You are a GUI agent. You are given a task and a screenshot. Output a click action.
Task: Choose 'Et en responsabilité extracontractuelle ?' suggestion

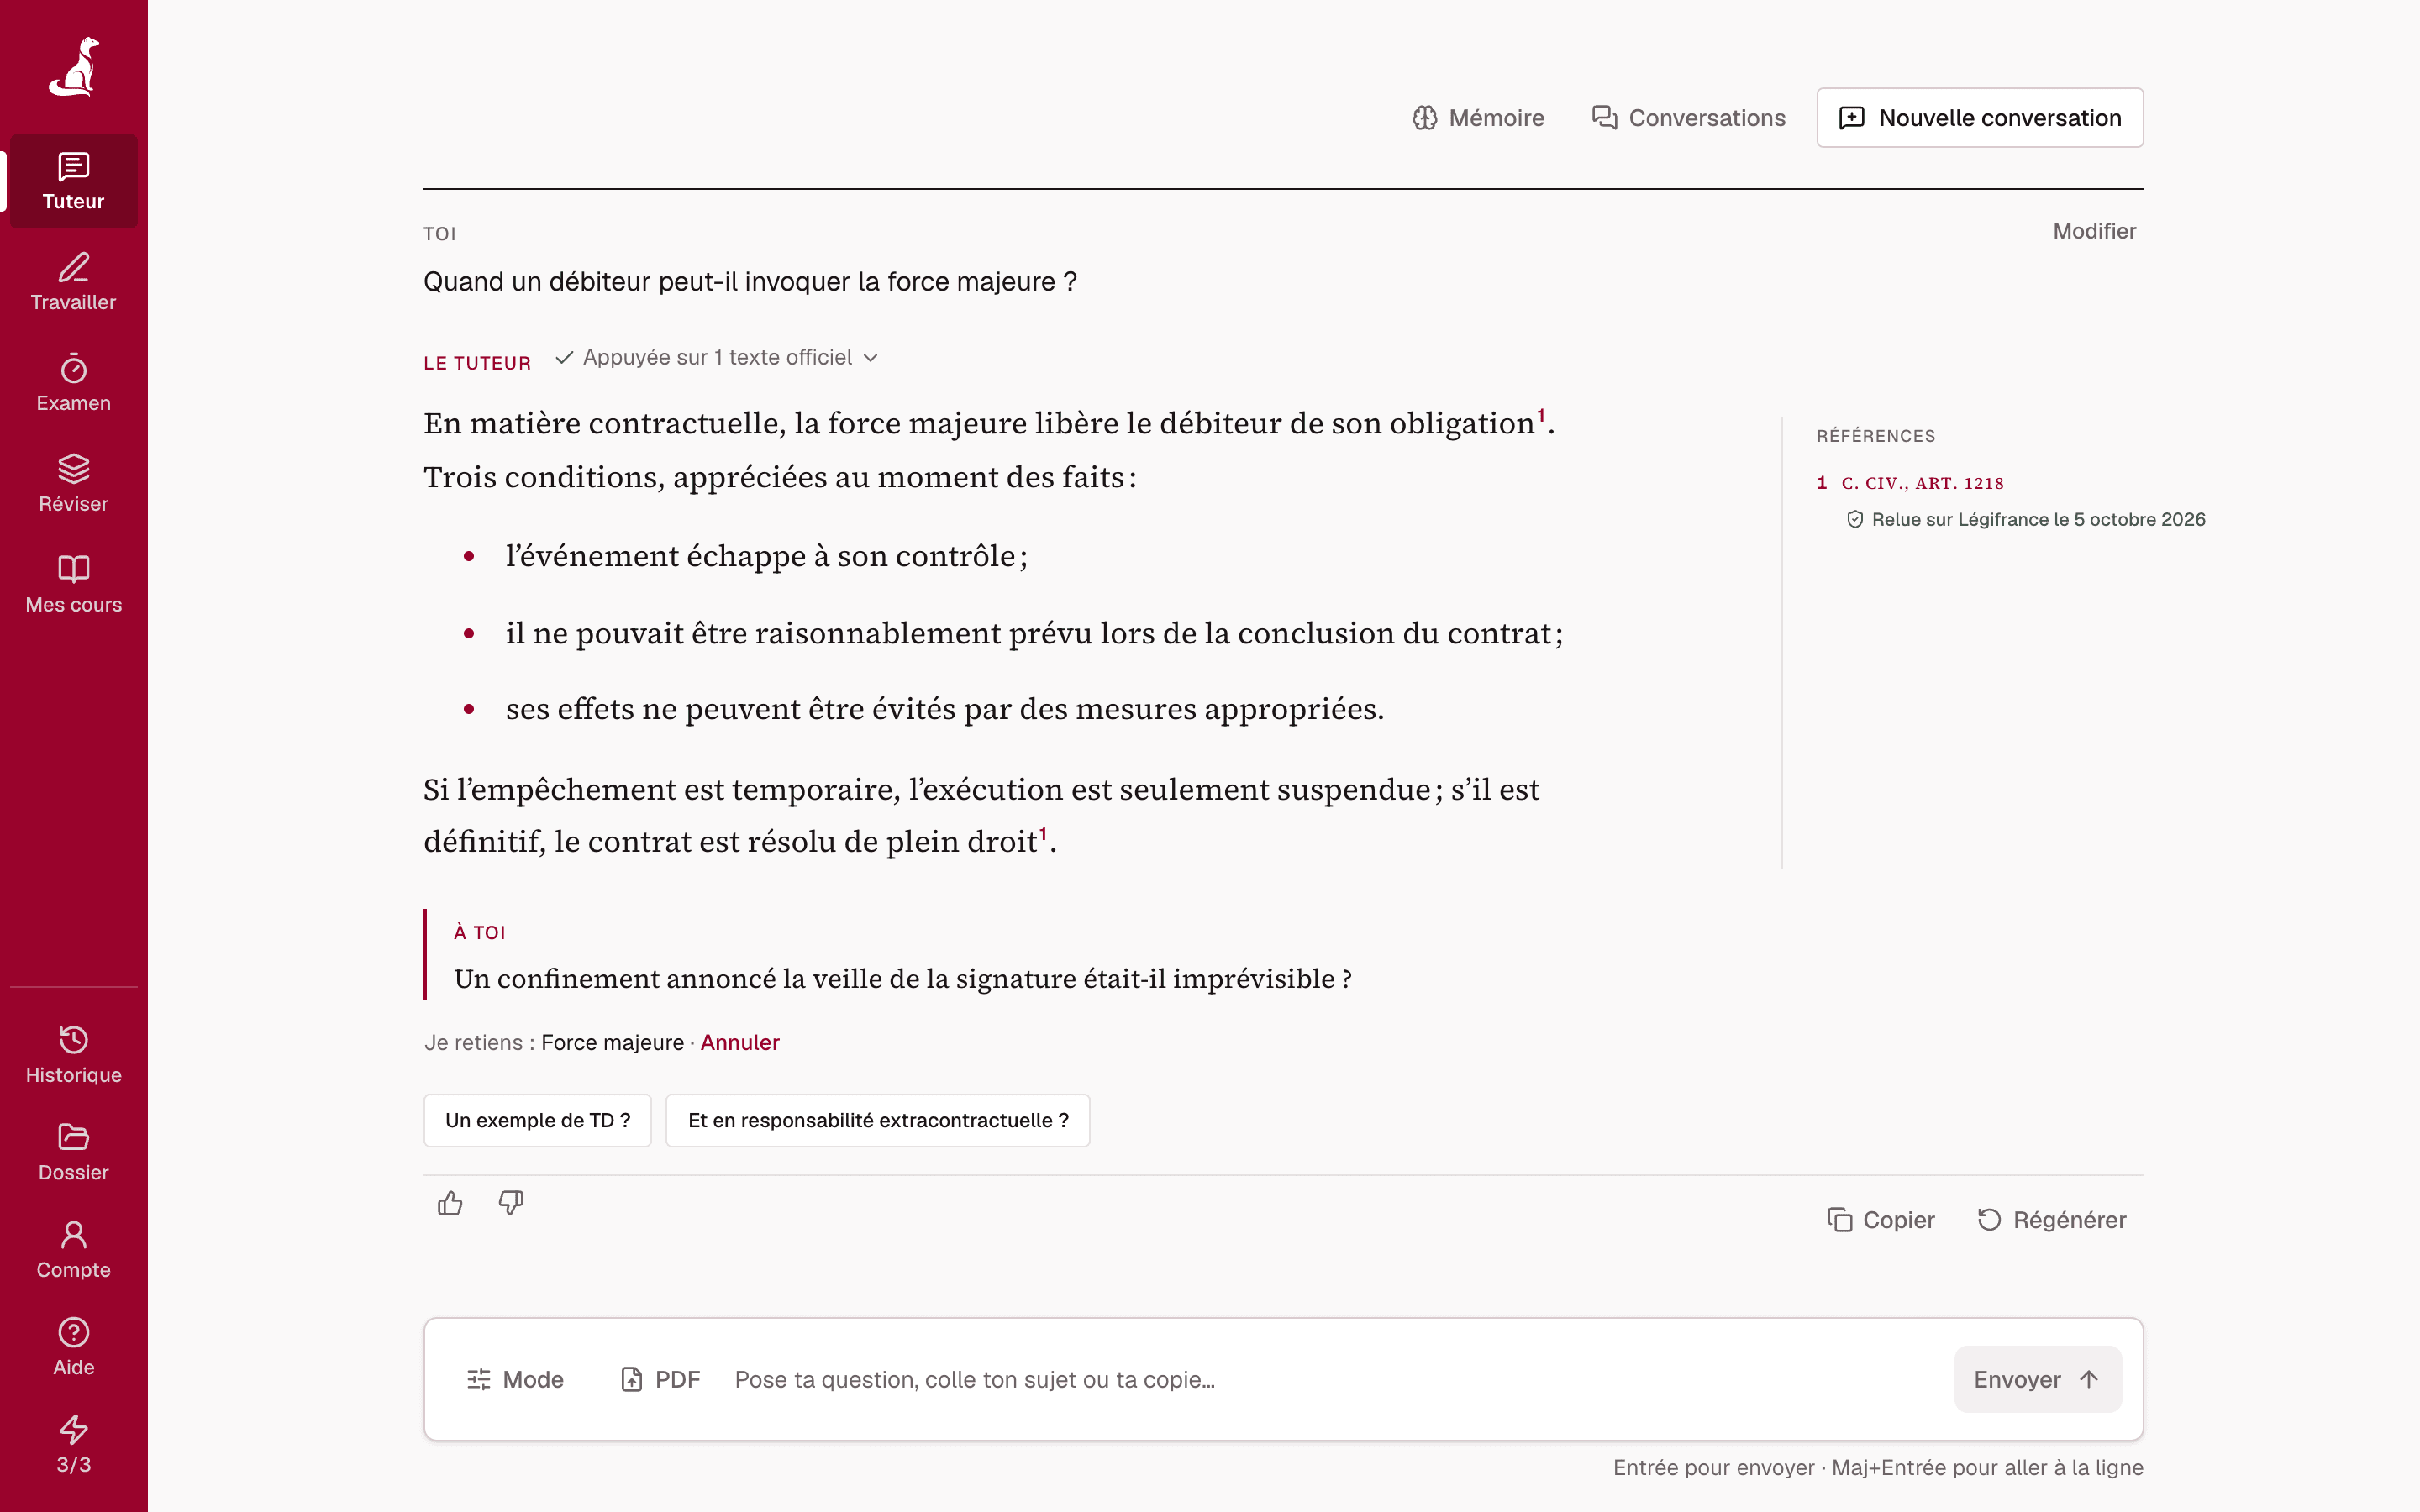[878, 1120]
